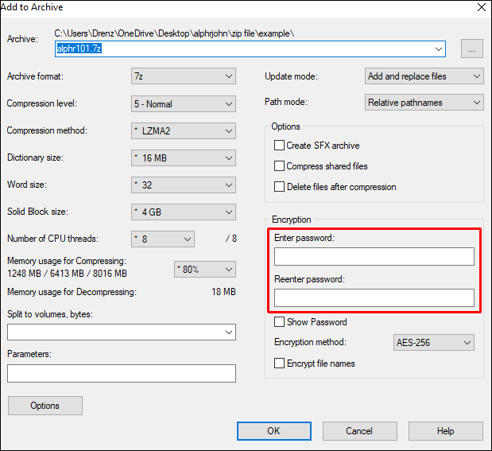The height and width of the screenshot is (451, 492).
Task: Click the Enter password field
Action: (x=374, y=256)
